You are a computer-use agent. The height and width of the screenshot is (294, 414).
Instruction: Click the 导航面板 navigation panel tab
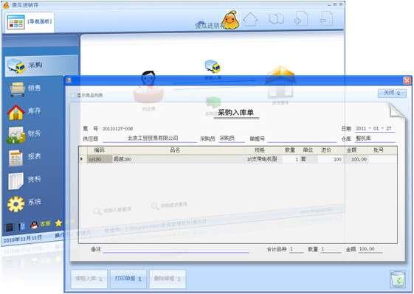tap(30, 22)
